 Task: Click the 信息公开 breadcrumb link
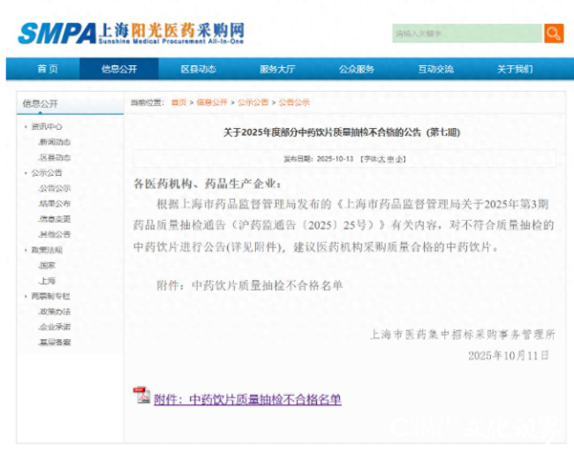pyautogui.click(x=212, y=102)
